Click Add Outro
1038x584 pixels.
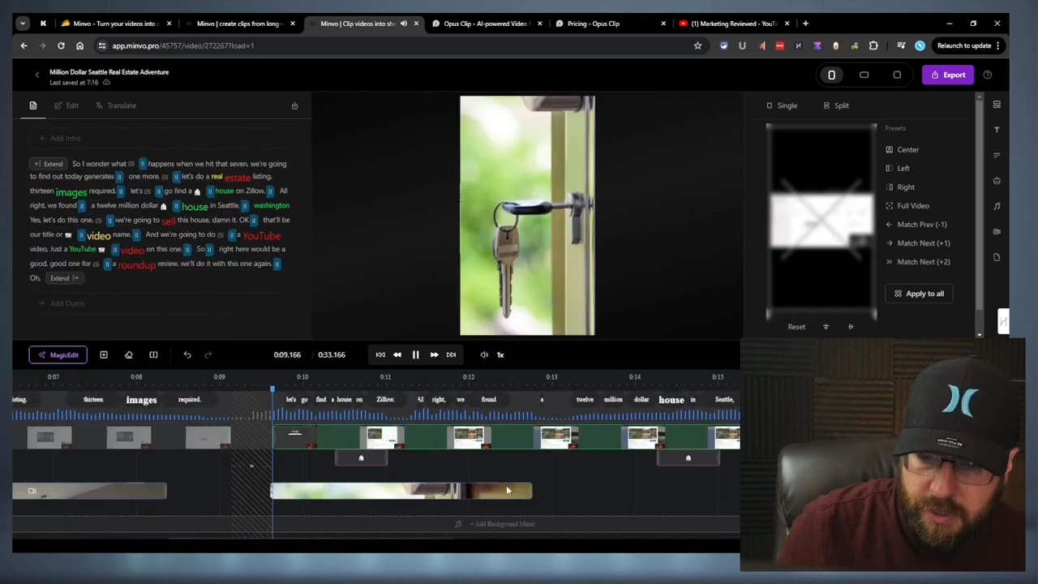pyautogui.click(x=62, y=303)
